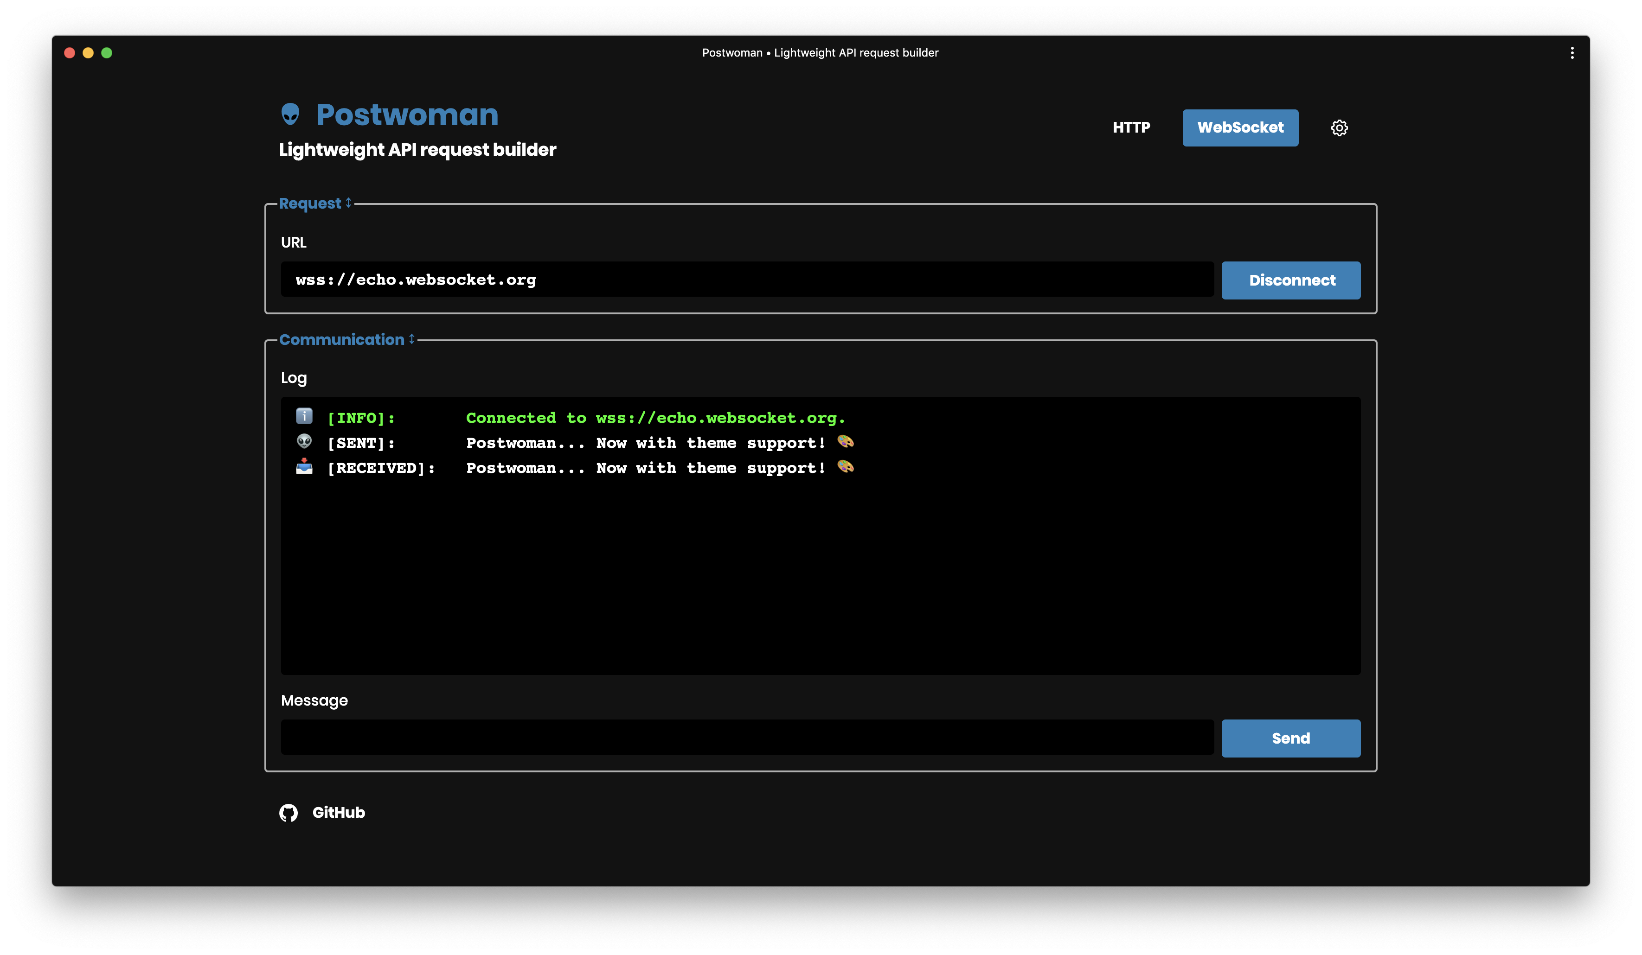
Task: Click the Postwoman title heading
Action: point(407,115)
